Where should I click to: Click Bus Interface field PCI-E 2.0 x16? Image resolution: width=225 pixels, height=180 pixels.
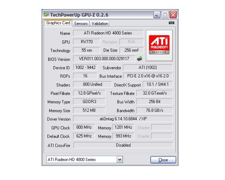(x=148, y=76)
